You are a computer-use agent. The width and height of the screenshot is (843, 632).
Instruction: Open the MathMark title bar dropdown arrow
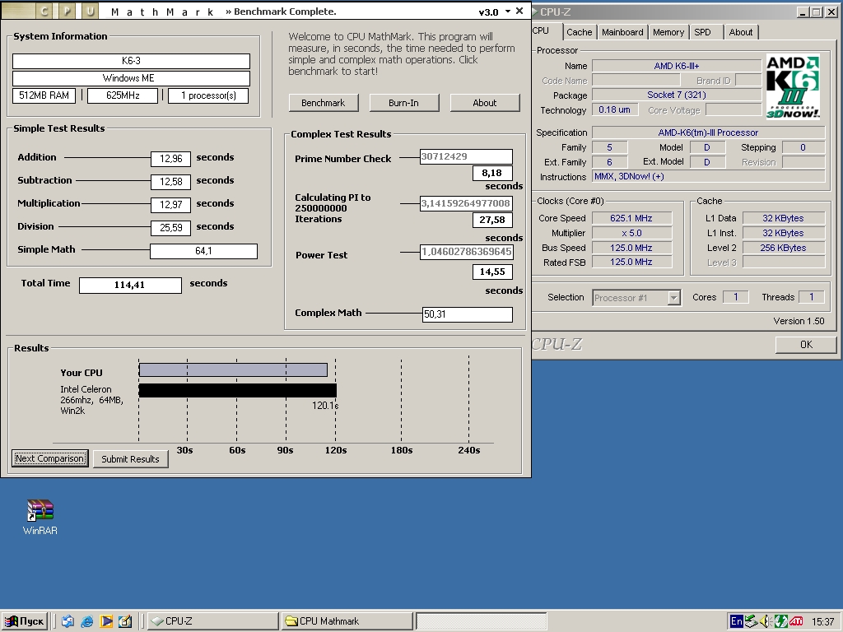(507, 12)
